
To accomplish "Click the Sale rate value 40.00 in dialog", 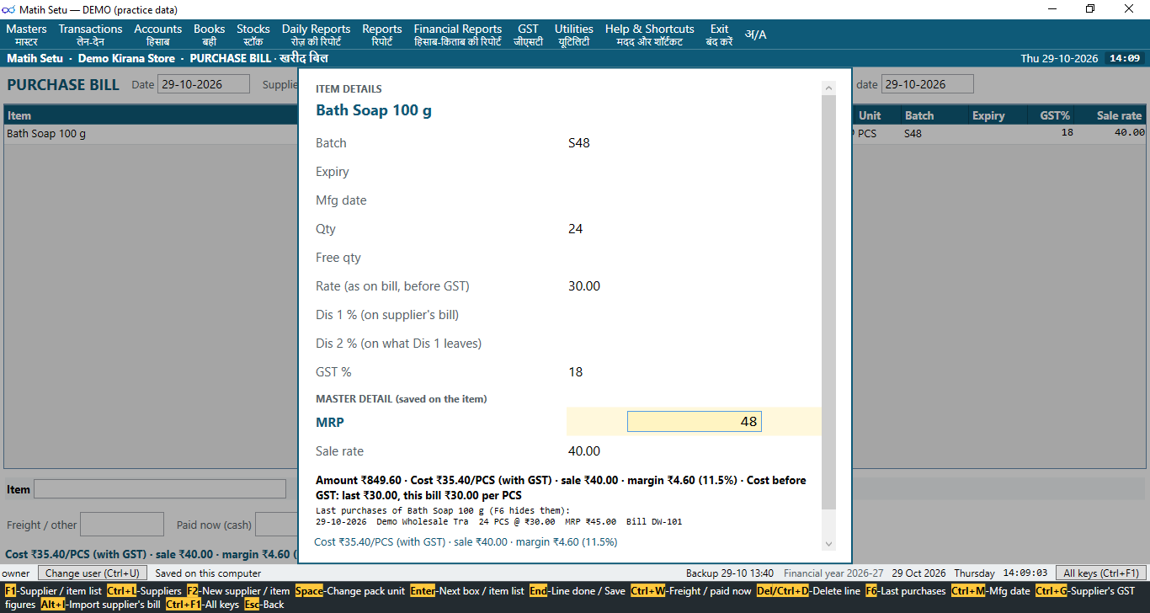I will coord(584,451).
